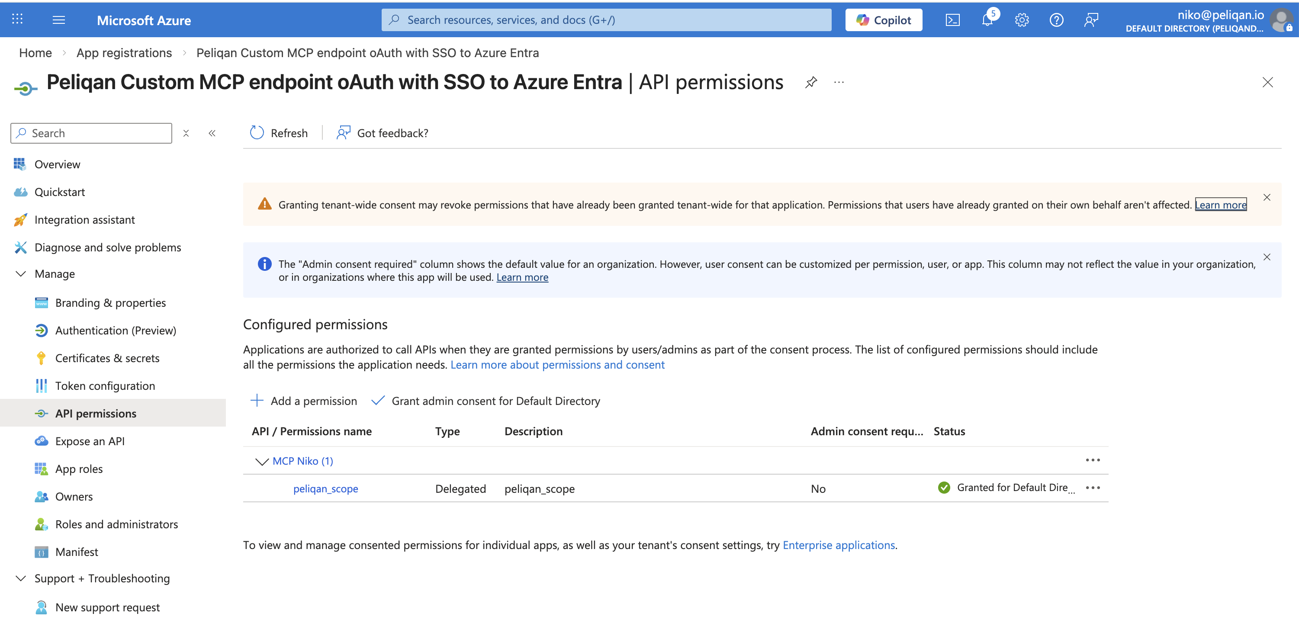Click the blue info icon in the banner
This screenshot has height=623, width=1299.
click(x=265, y=263)
